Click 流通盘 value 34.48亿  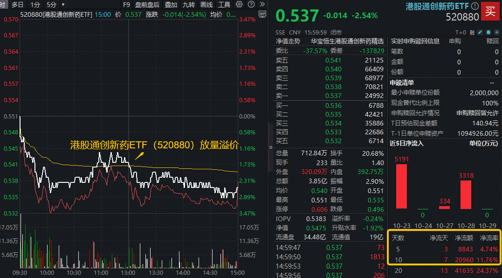(314, 237)
